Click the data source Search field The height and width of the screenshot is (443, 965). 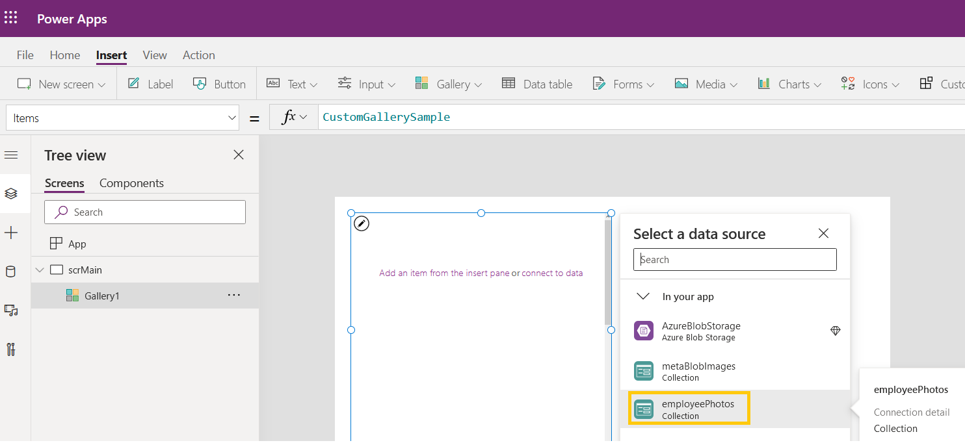pyautogui.click(x=735, y=260)
